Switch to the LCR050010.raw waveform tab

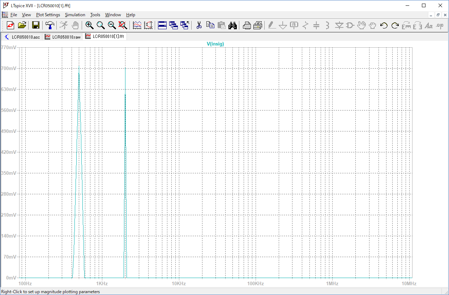point(63,37)
